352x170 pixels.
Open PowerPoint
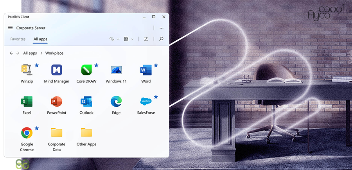coord(57,102)
